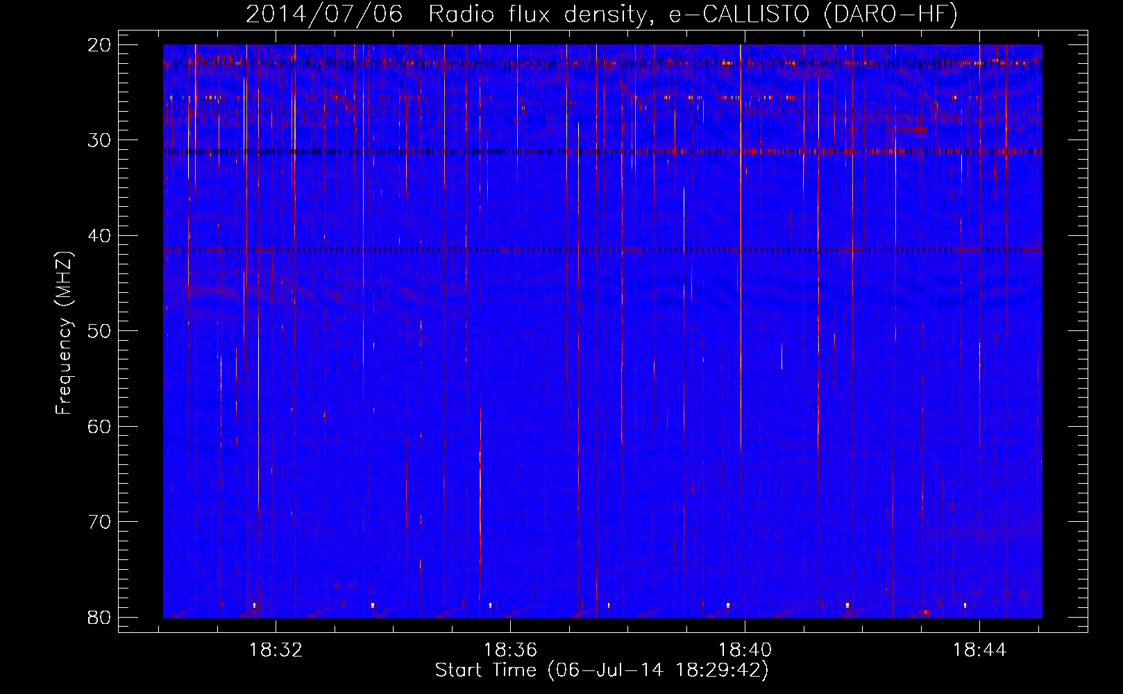Click the plot title 'Radio flux density, e-CALLISTO (DARO-HF)'
1123x694 pixels.
pos(693,15)
